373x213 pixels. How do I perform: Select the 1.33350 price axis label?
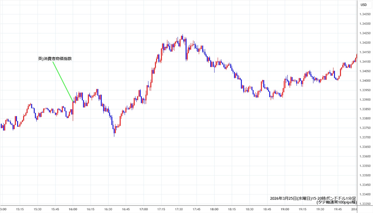tap(364, 204)
